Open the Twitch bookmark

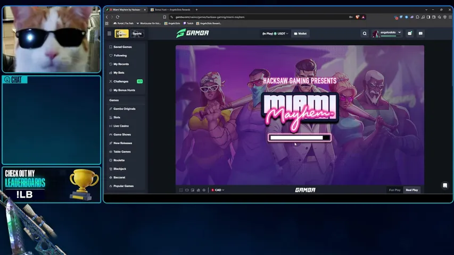click(x=188, y=23)
